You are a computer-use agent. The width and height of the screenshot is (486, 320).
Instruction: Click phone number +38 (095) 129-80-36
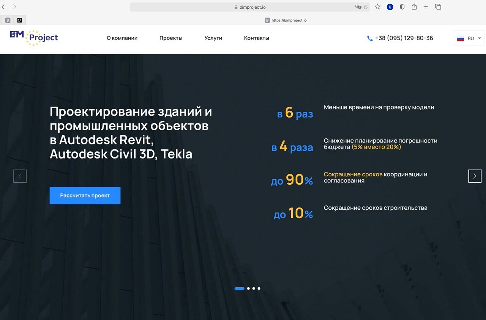coord(404,38)
